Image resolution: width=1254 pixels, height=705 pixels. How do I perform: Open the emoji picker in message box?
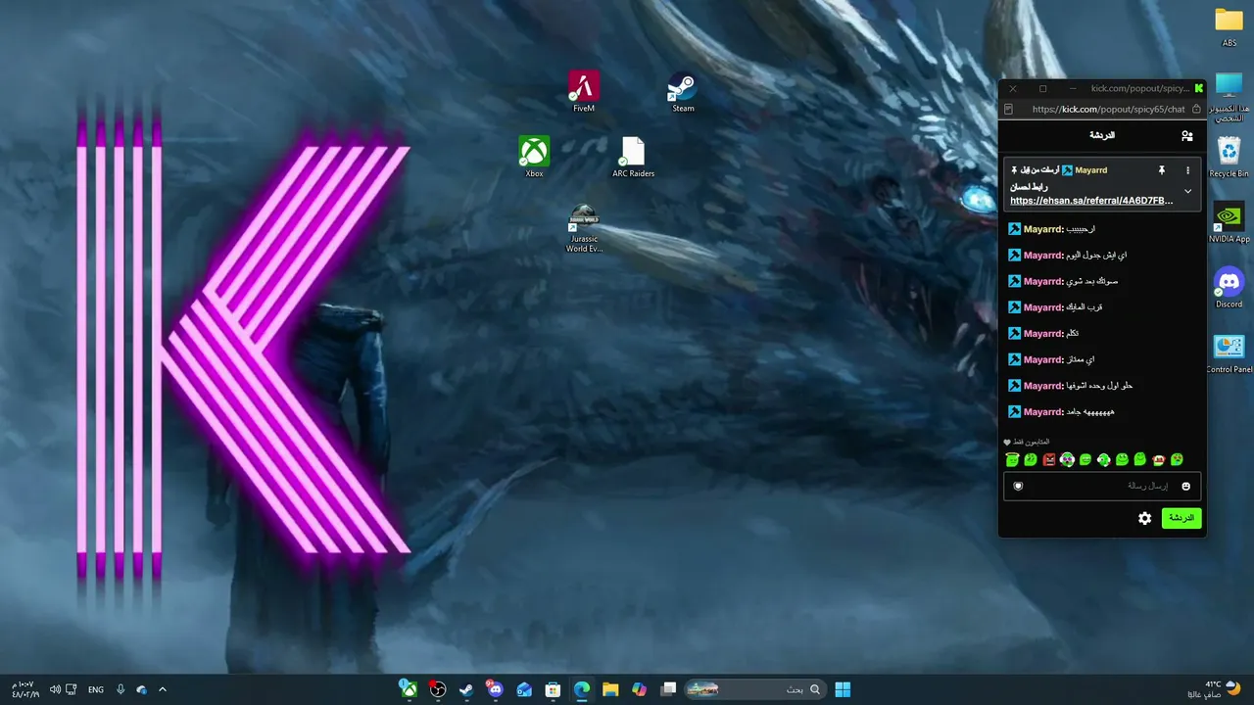[1186, 487]
